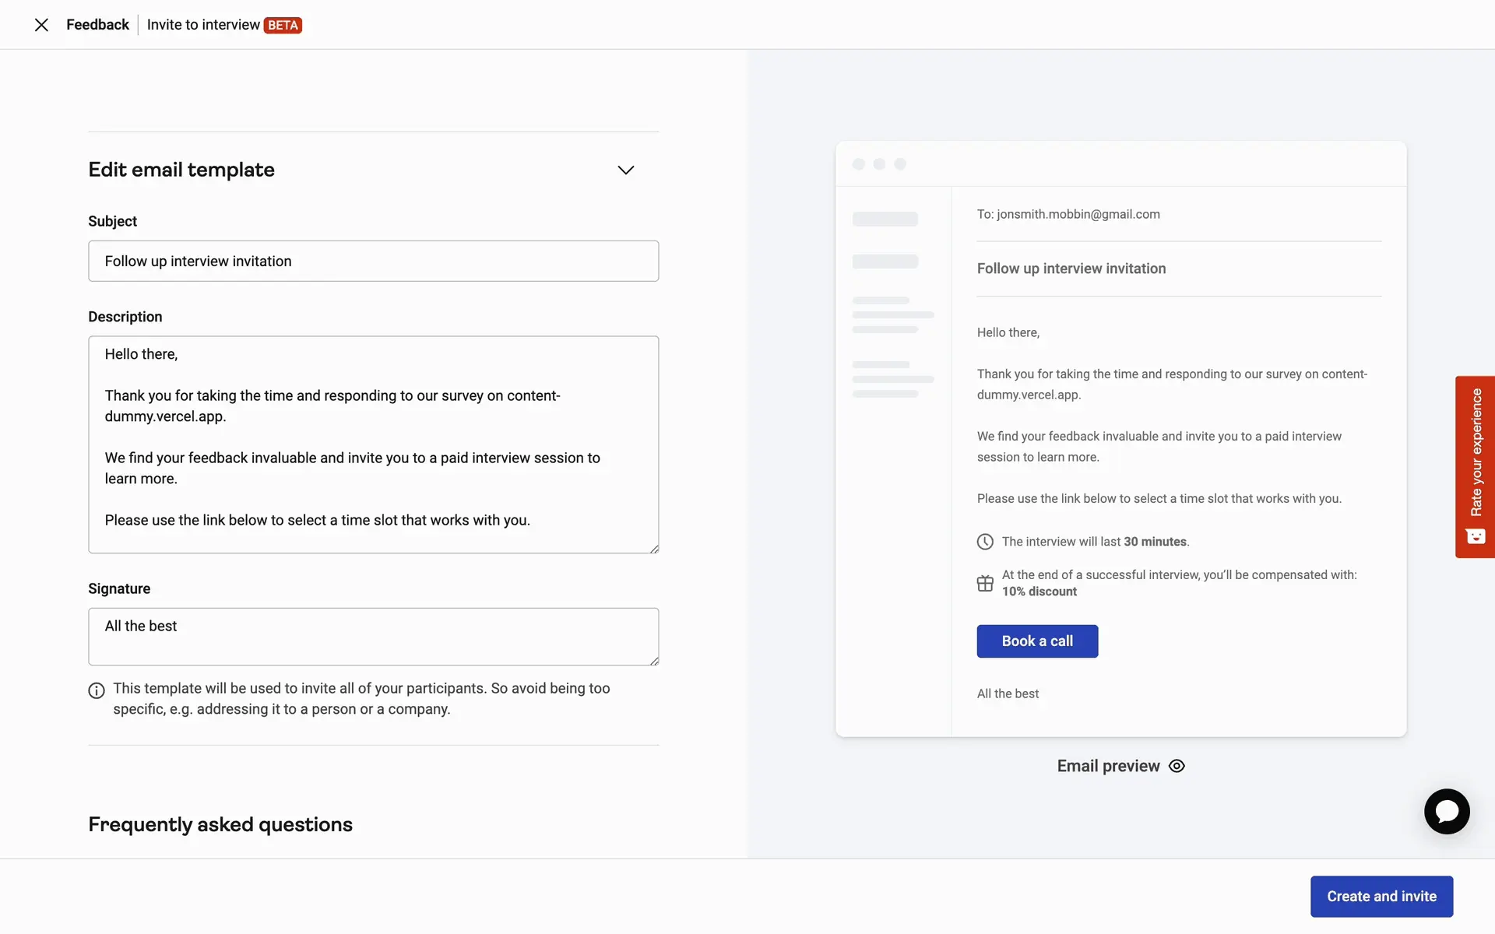Click the Create and invite button

(x=1381, y=897)
